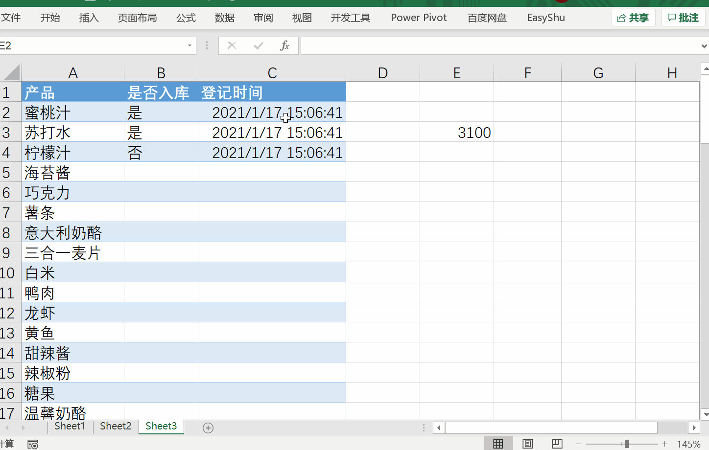Click the 共享 share button

point(634,18)
